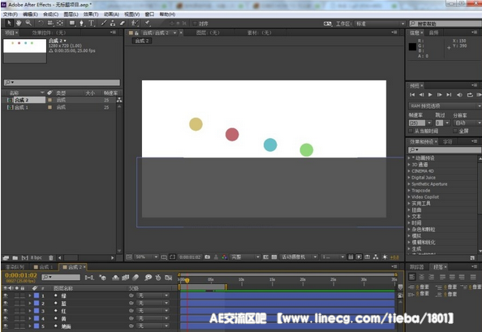482x332 pixels.
Task: Select the Pan Behind anchor tool
Action: 60,23
